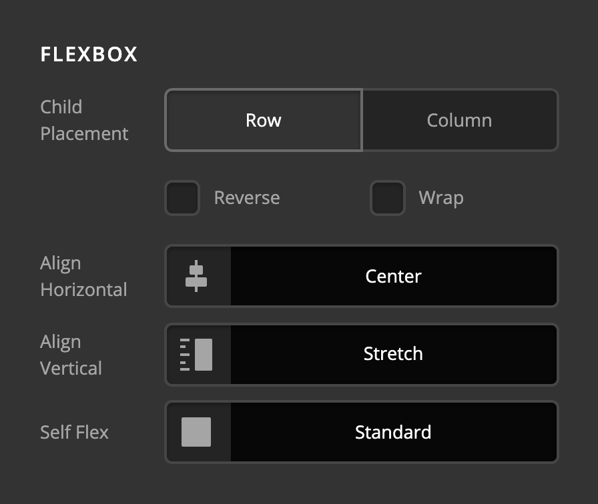Click the Self Flex label

coord(74,432)
